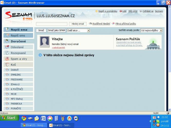Open the Seznam homepage link
This screenshot has height=128, width=171.
[159, 11]
